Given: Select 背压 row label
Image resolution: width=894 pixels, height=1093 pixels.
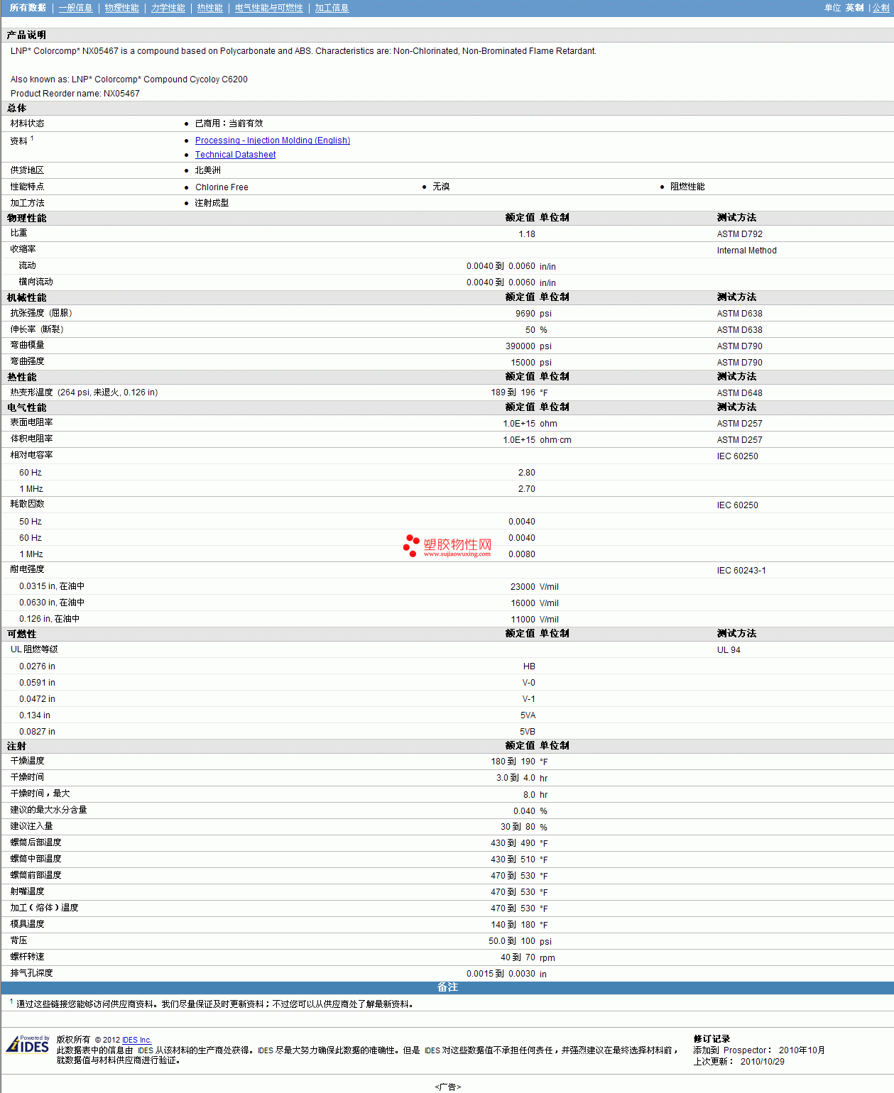Looking at the screenshot, I should (18, 940).
